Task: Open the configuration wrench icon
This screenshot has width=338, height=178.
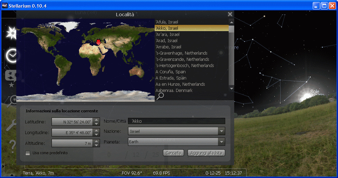Action: click(x=11, y=125)
